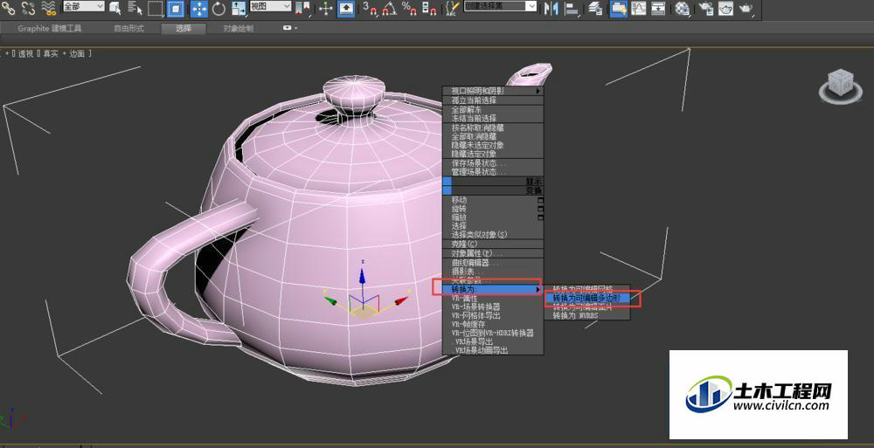874x448 pixels.
Task: Activate the Select and Move tool
Action: 199,9
